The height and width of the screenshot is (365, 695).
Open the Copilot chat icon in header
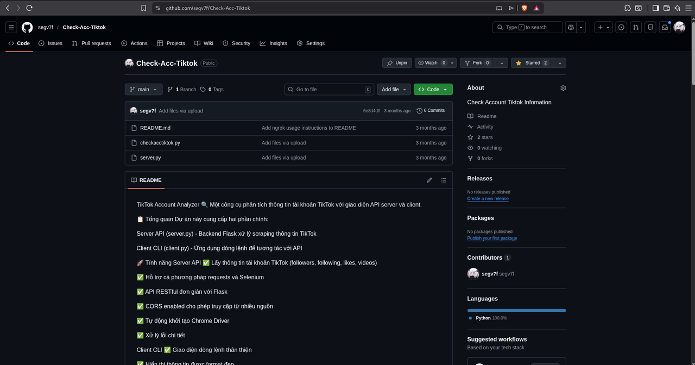[571, 27]
